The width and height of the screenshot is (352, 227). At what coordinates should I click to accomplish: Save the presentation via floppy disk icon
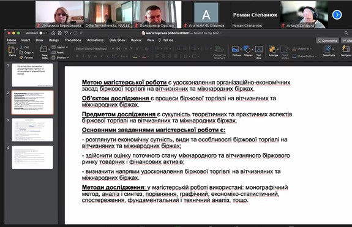[60, 33]
